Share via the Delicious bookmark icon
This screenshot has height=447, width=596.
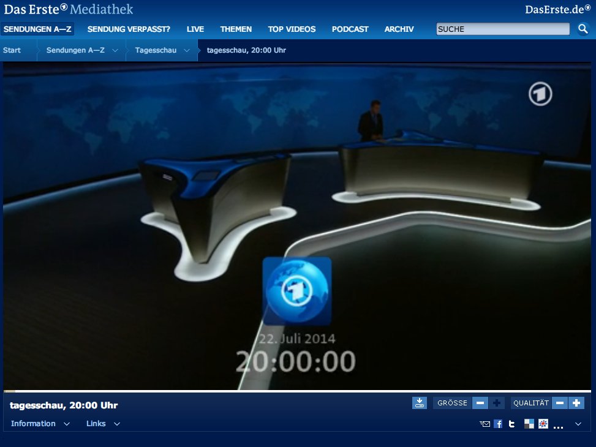(529, 424)
